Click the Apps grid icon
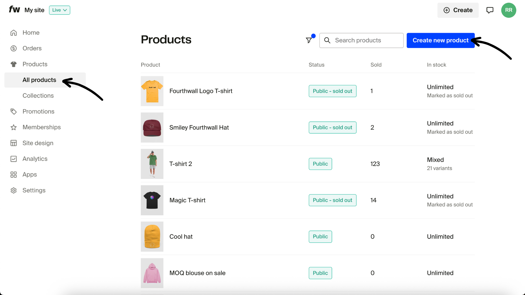Image resolution: width=525 pixels, height=295 pixels. click(x=14, y=175)
